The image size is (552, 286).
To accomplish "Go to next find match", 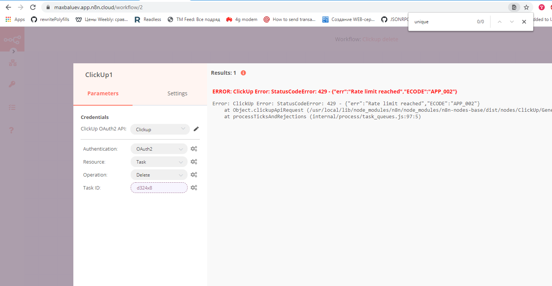I will click(x=512, y=22).
